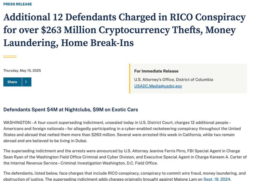Click the yellow double line under headline

pos(10,56)
